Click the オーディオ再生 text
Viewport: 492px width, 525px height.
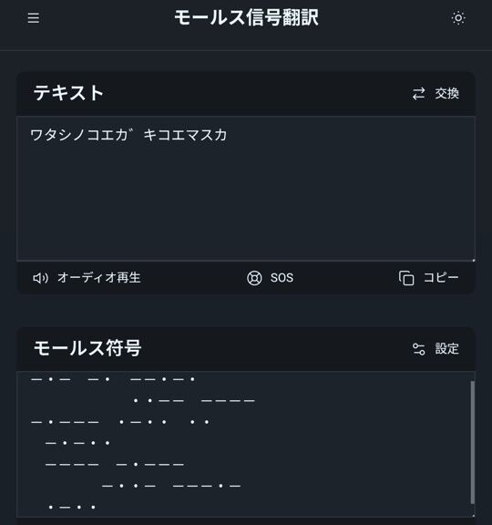98,278
